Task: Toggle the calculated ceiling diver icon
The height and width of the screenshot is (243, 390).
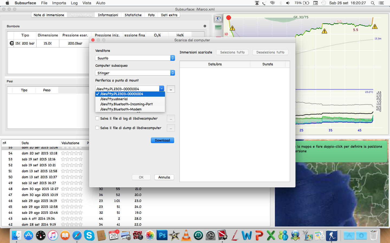Action: click(x=218, y=19)
